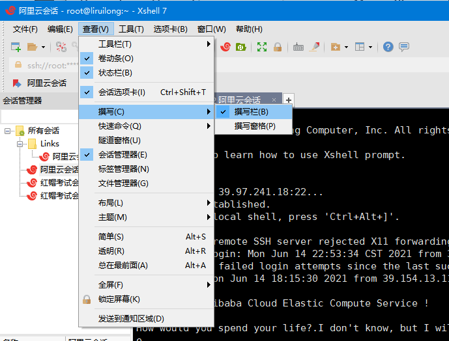
Task: Click the session manager search box
Action: pos(40,116)
